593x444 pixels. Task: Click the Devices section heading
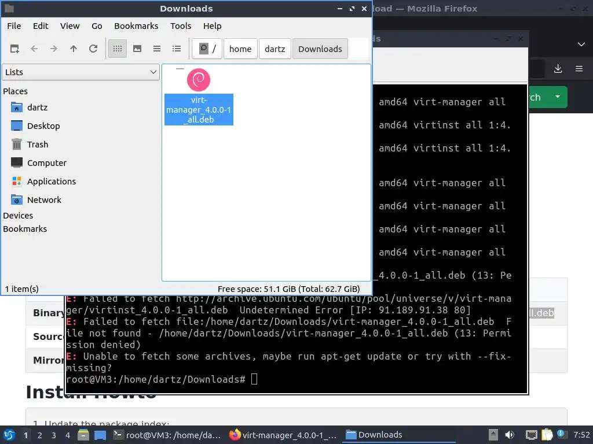tap(18, 216)
